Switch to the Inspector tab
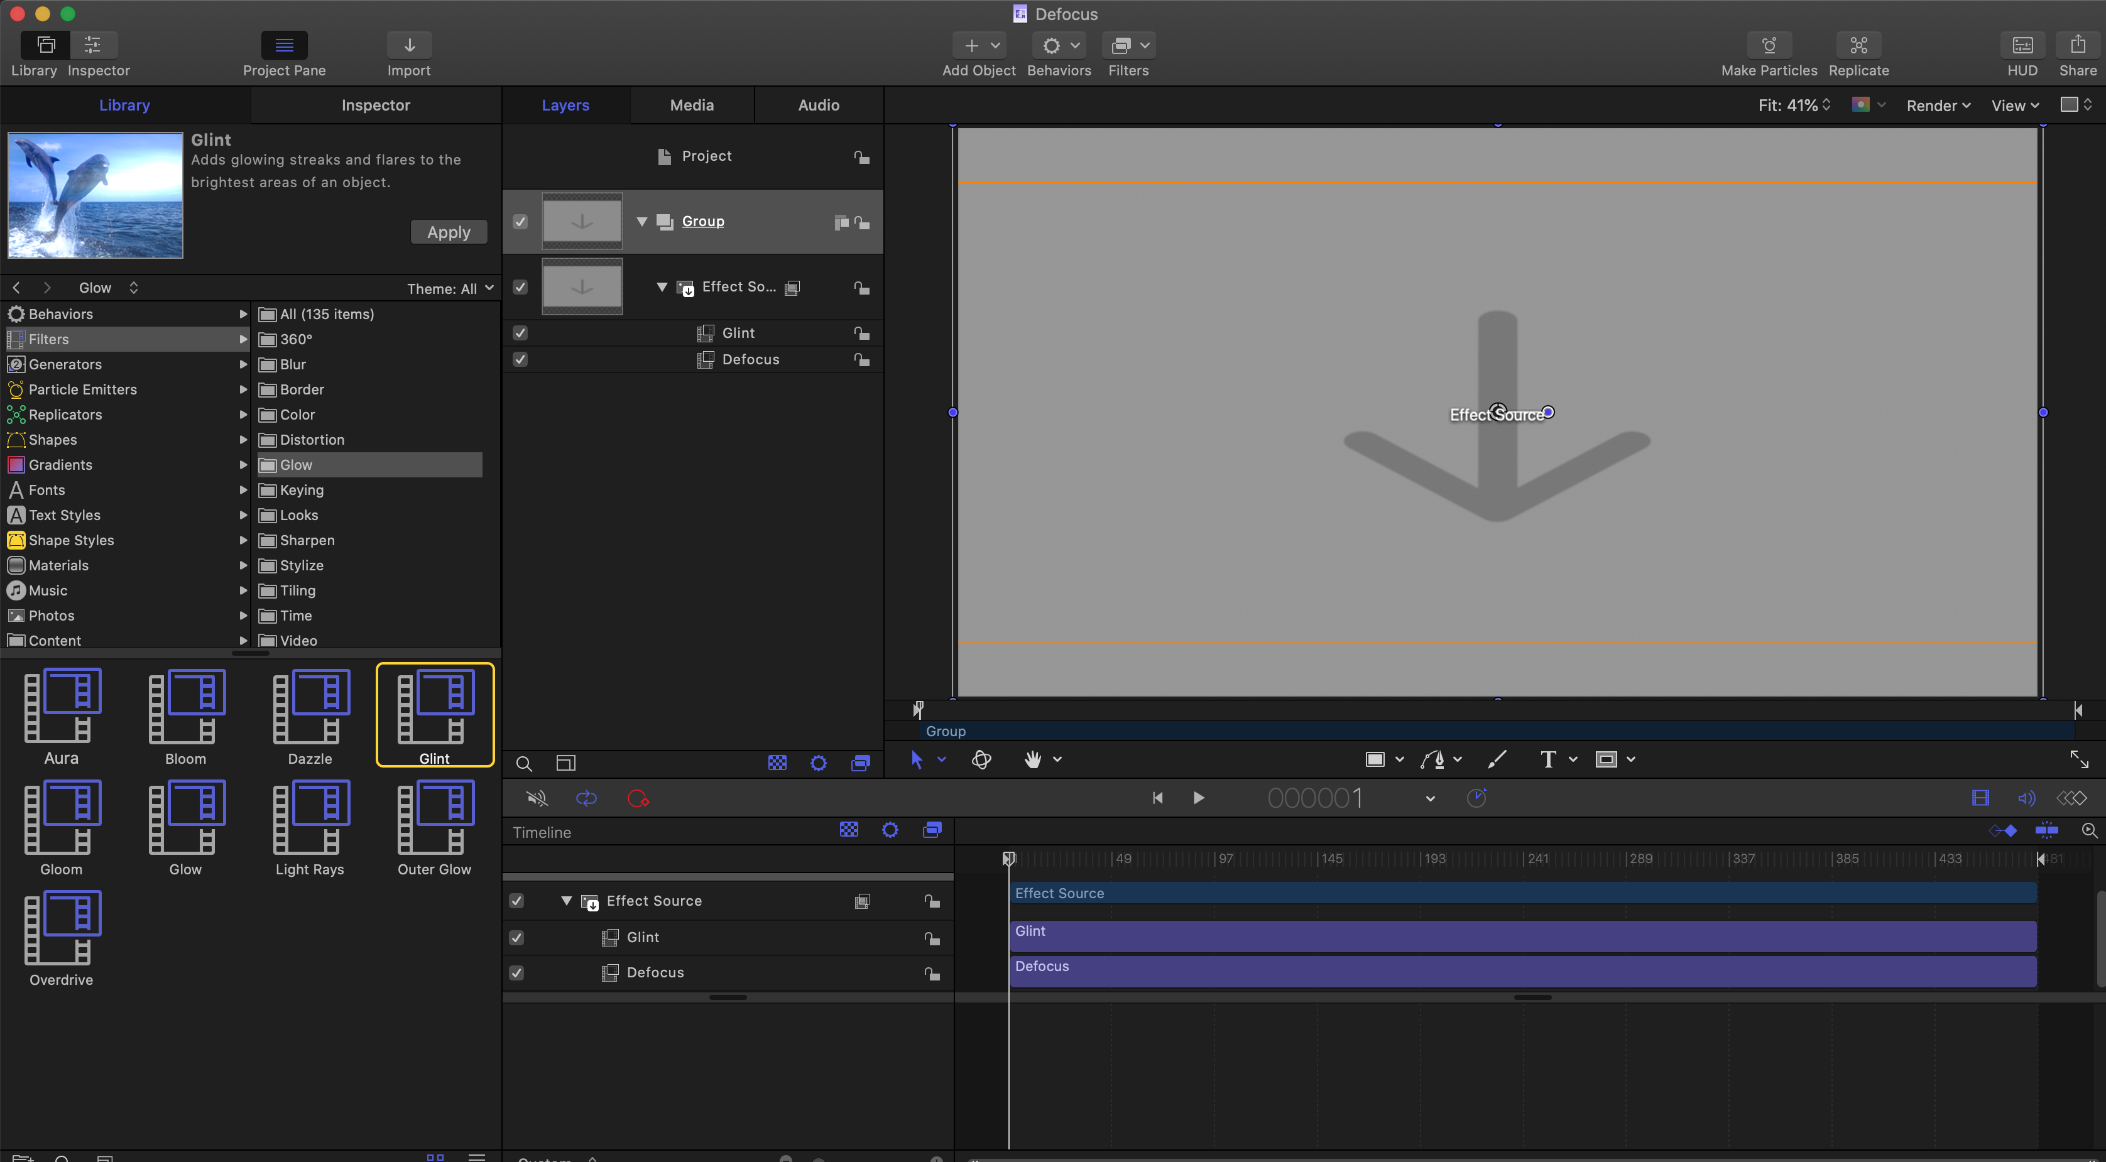The image size is (2106, 1162). [x=375, y=106]
